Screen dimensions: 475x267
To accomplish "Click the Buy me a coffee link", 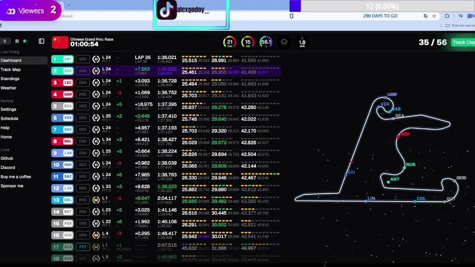I will pos(16,177).
